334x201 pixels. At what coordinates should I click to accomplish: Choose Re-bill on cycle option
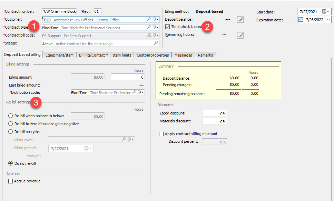pyautogui.click(x=10, y=132)
